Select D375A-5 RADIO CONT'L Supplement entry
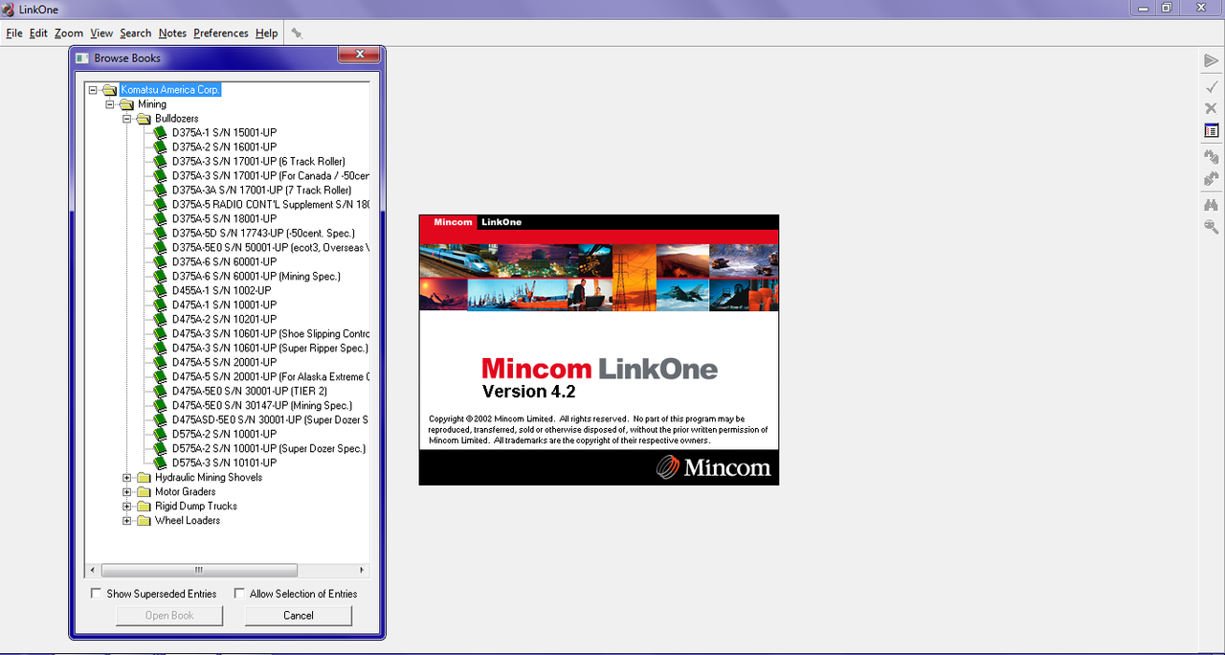The width and height of the screenshot is (1225, 655). [270, 204]
